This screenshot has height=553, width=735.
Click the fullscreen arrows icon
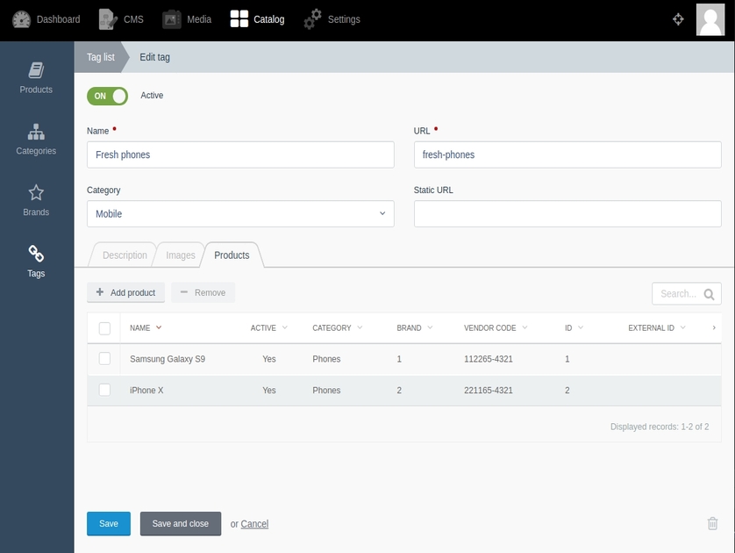click(x=678, y=19)
